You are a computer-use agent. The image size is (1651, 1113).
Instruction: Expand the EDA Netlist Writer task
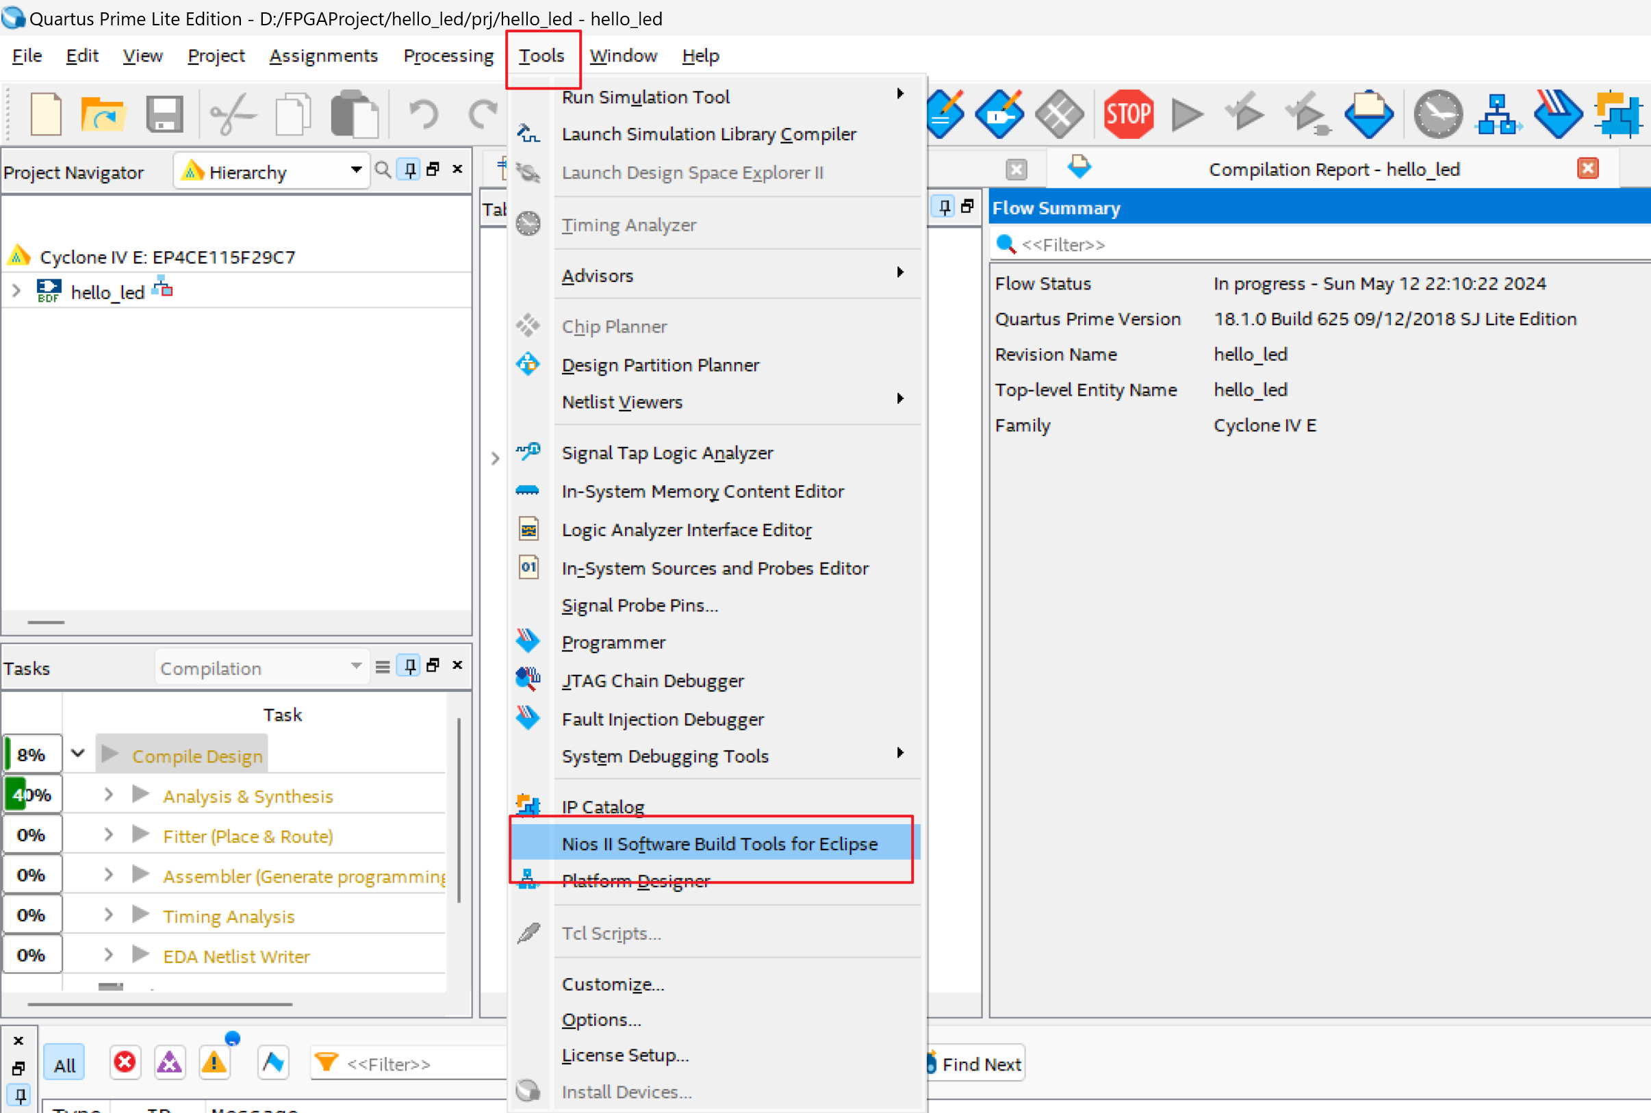click(109, 954)
